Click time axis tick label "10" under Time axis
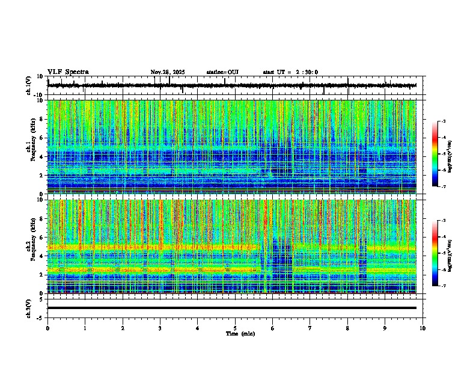 tap(423, 328)
